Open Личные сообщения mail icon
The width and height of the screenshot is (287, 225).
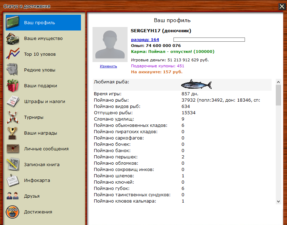click(13, 149)
